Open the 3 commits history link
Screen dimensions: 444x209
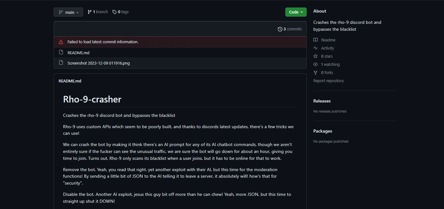pos(293,29)
